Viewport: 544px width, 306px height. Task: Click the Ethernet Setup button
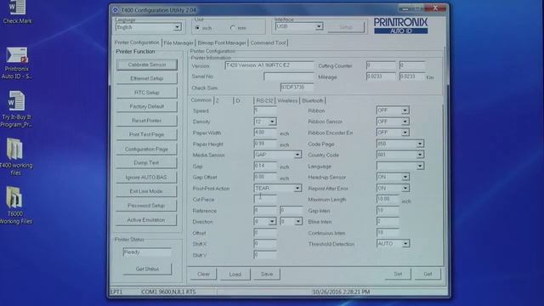pyautogui.click(x=147, y=78)
